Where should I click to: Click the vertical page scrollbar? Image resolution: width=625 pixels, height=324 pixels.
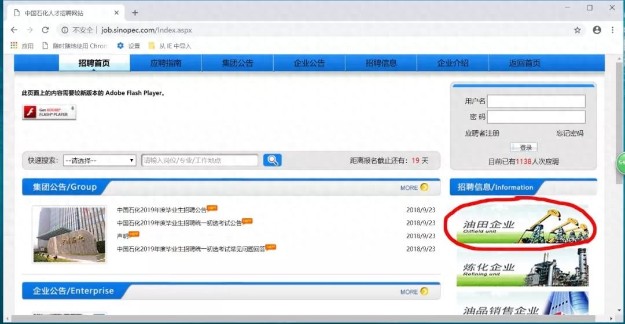tap(619, 184)
